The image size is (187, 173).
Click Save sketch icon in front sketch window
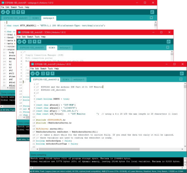pos(53,73)
